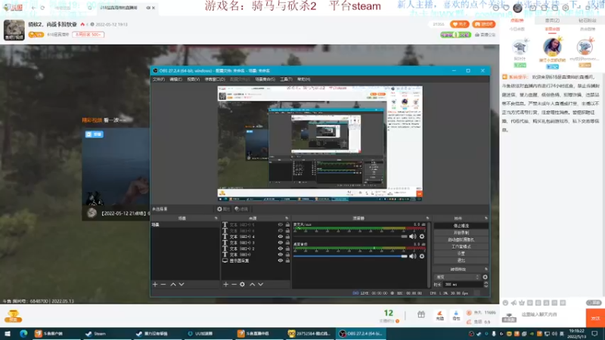This screenshot has height=340, width=605.
Task: Send chat message with the 发送 button
Action: tap(595, 318)
